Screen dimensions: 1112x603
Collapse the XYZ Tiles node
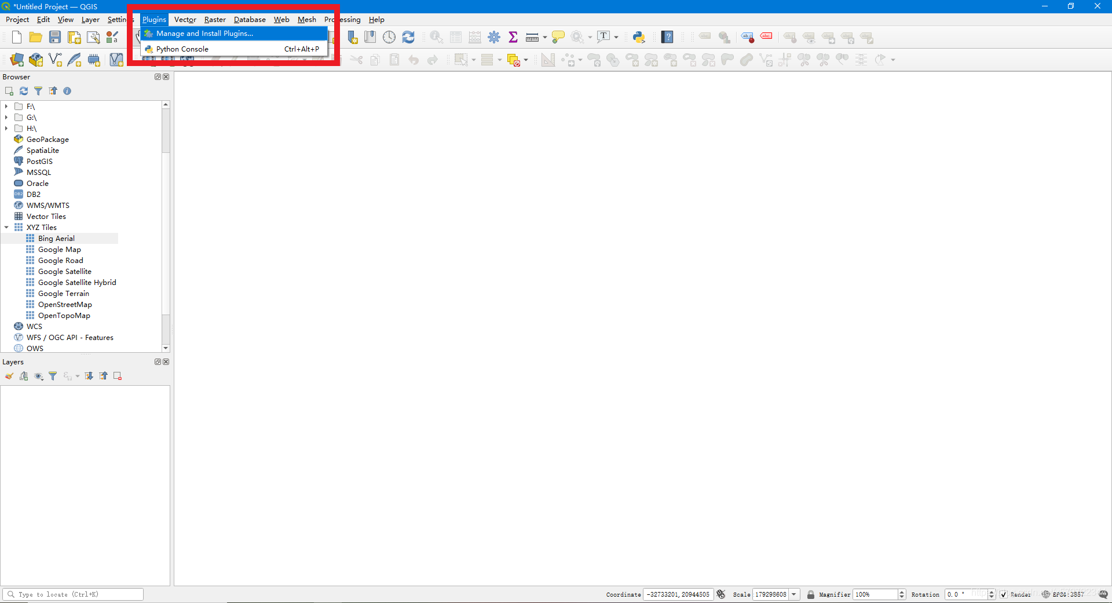click(x=6, y=228)
